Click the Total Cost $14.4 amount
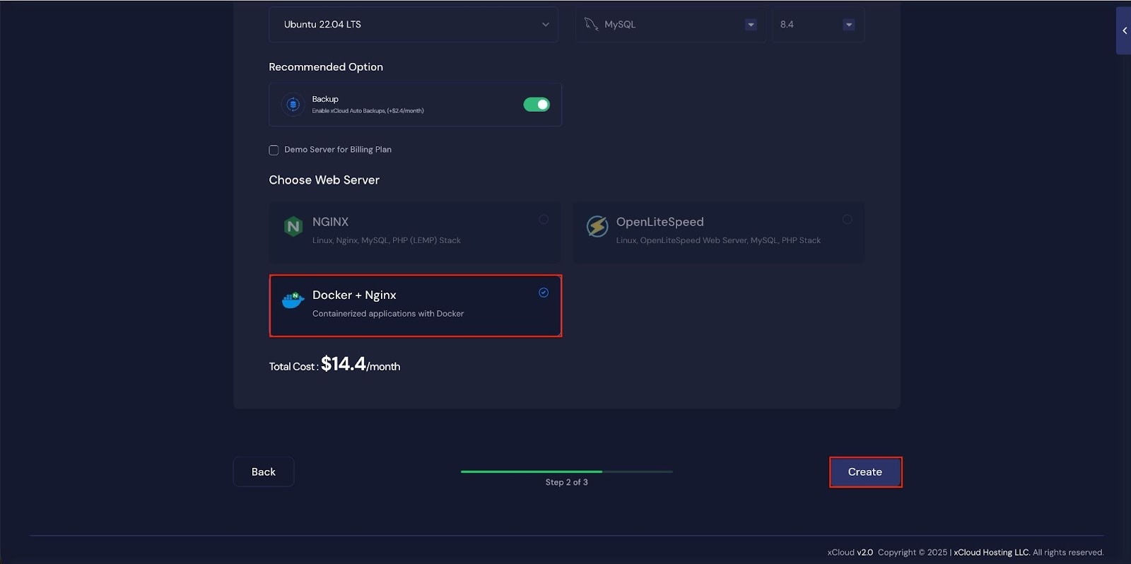The height and width of the screenshot is (564, 1131). click(x=344, y=364)
